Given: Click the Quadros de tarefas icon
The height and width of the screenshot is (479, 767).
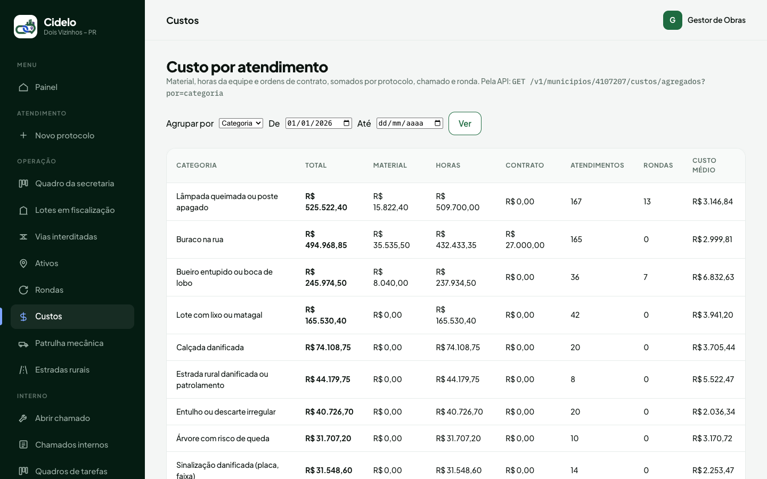Looking at the screenshot, I should coord(23,471).
